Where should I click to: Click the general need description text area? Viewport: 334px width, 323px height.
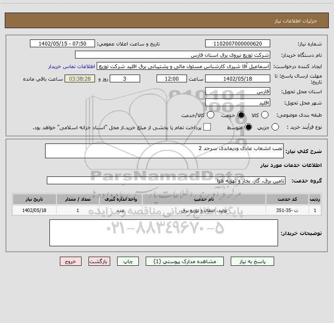[164, 151]
